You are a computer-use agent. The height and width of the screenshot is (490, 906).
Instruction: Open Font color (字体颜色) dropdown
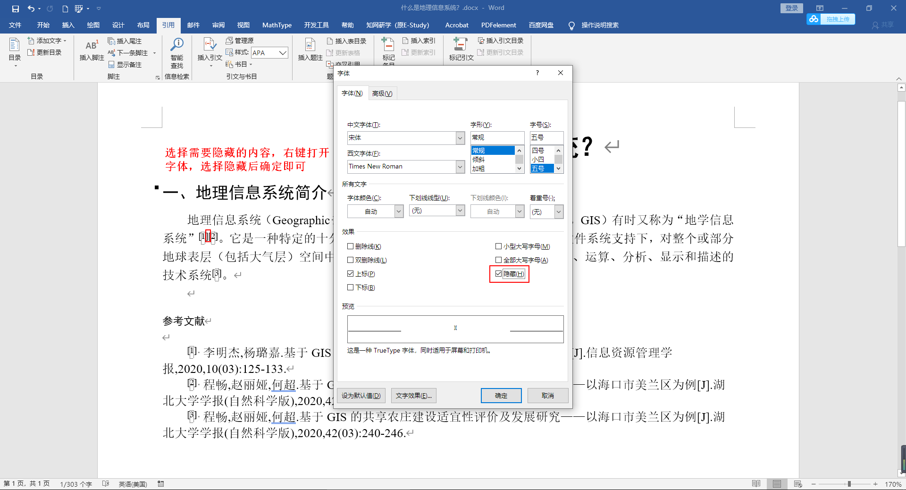tap(399, 211)
